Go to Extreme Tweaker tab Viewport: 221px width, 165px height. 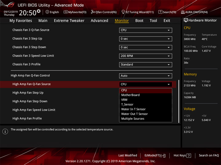tap(69, 21)
